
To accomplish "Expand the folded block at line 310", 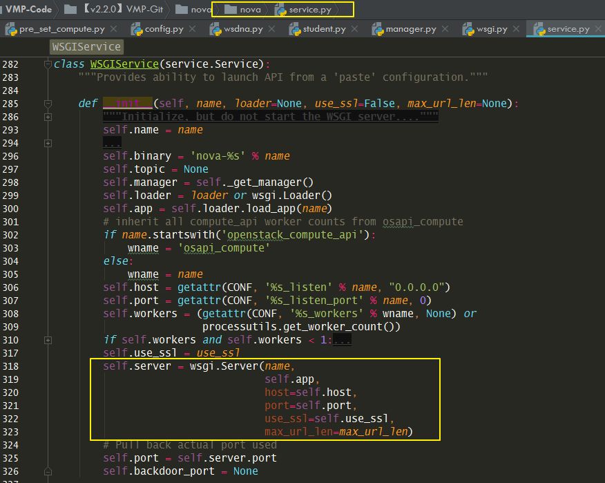I will point(47,339).
